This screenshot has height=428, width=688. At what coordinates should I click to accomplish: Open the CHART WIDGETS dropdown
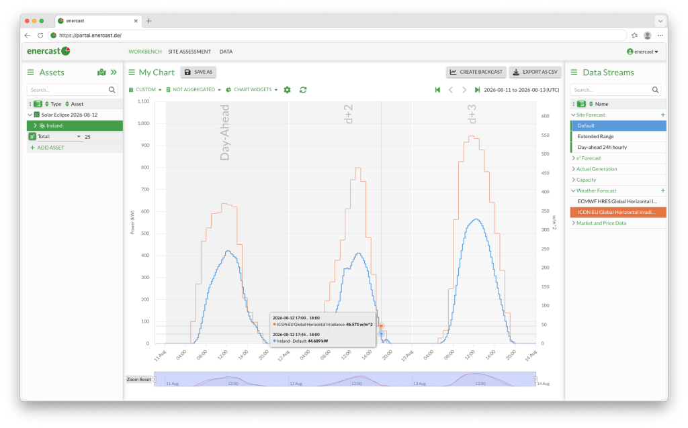point(252,90)
